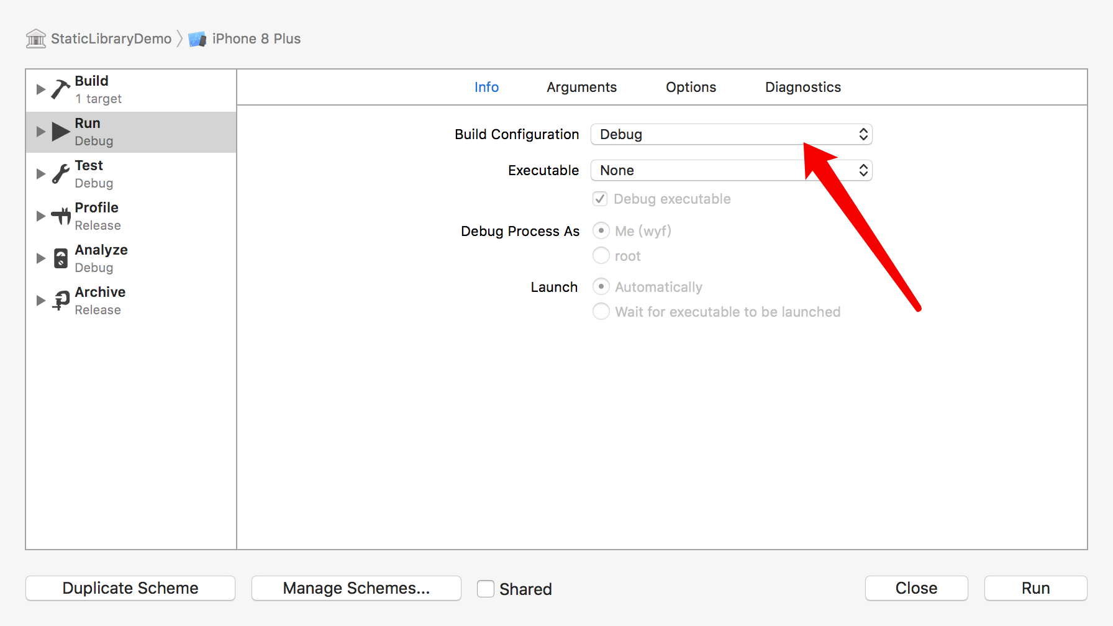Click the Analyze action icon
This screenshot has width=1113, height=626.
(x=61, y=258)
